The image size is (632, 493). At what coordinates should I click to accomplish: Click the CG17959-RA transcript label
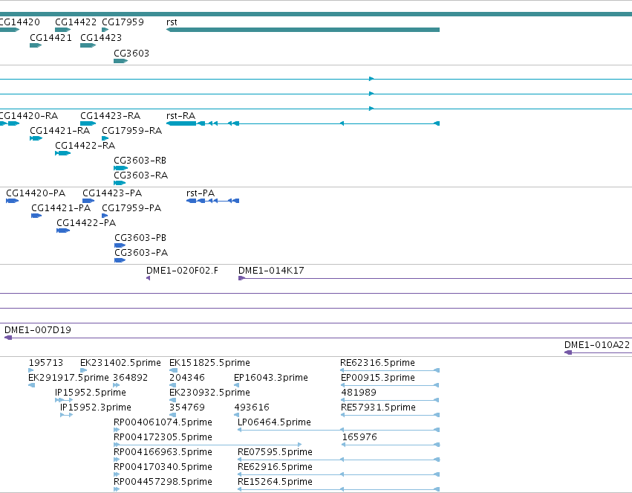131,131
